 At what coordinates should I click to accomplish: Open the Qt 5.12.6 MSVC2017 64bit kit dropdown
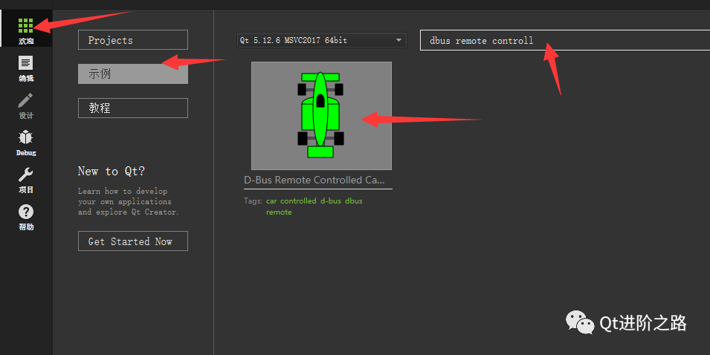[x=321, y=40]
